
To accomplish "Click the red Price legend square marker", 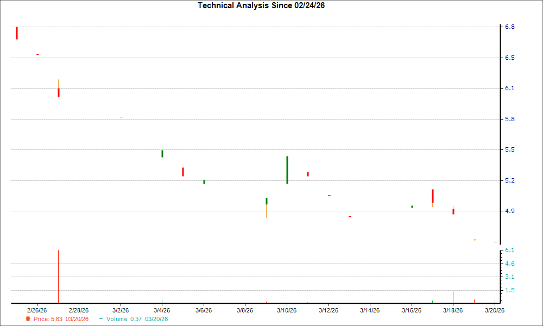I will click(x=28, y=319).
